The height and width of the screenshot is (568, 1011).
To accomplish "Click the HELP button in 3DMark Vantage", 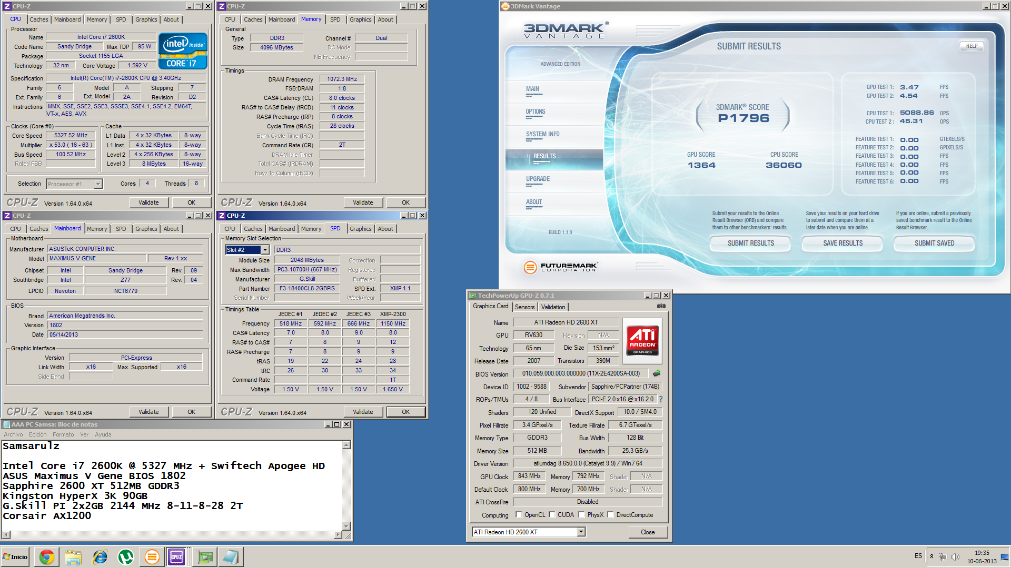I will pyautogui.click(x=972, y=46).
